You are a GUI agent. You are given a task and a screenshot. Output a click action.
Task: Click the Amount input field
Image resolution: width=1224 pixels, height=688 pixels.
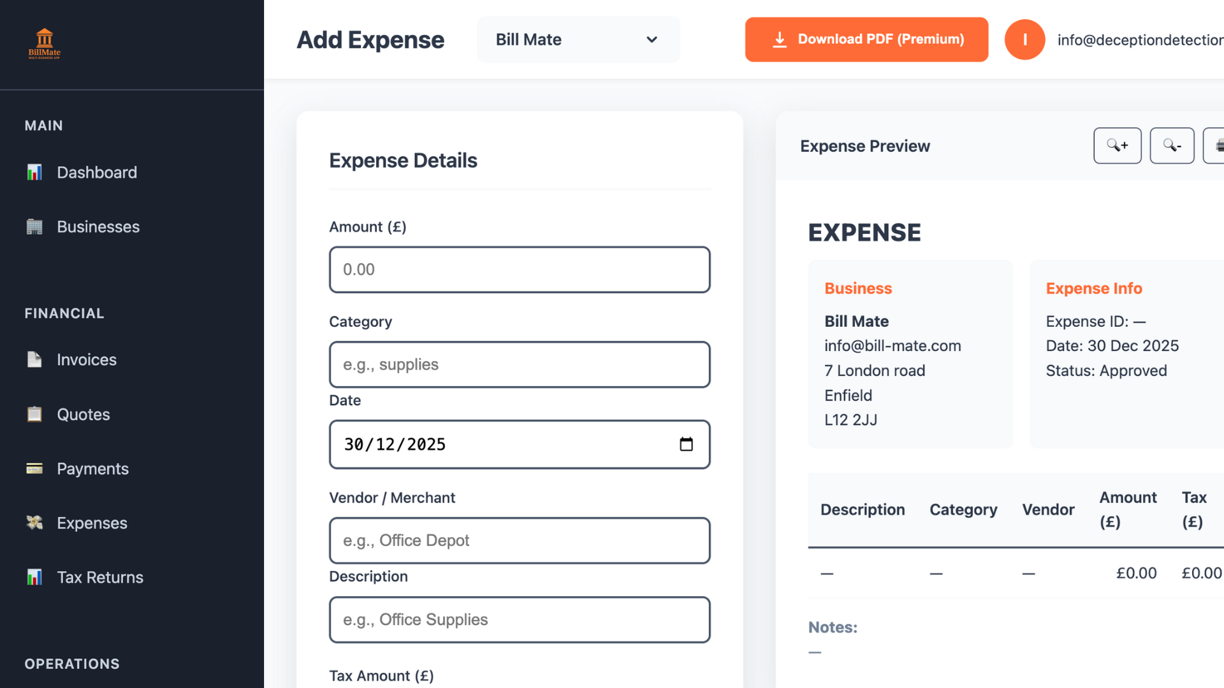click(520, 269)
